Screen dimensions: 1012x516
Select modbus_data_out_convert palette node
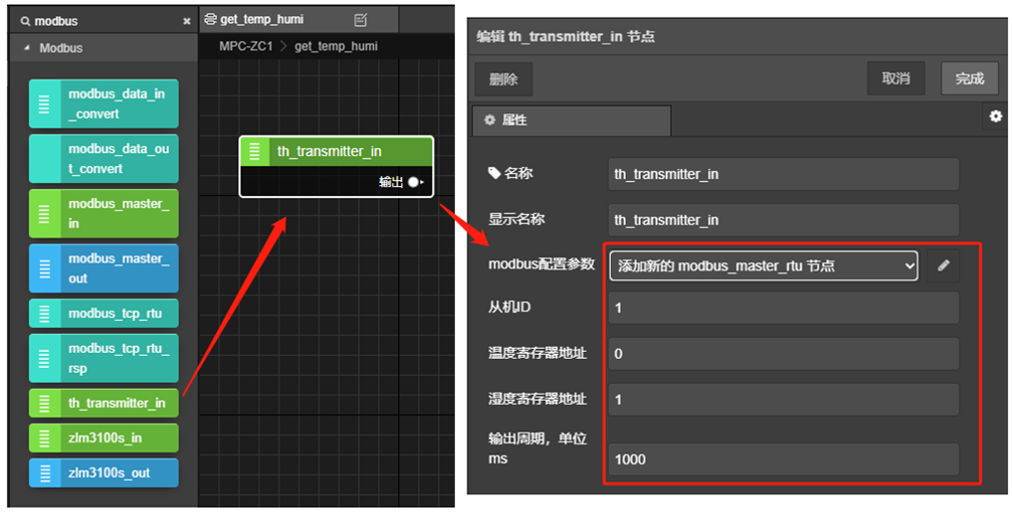tap(103, 159)
